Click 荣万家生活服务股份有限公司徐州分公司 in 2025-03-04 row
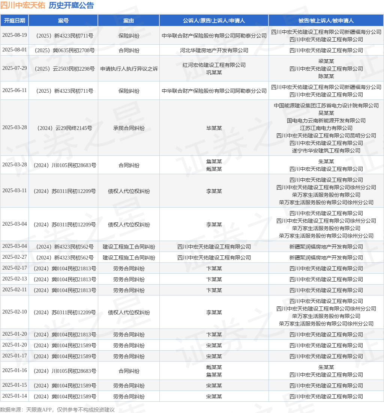Viewport: 384px width, 413px height. (x=326, y=236)
